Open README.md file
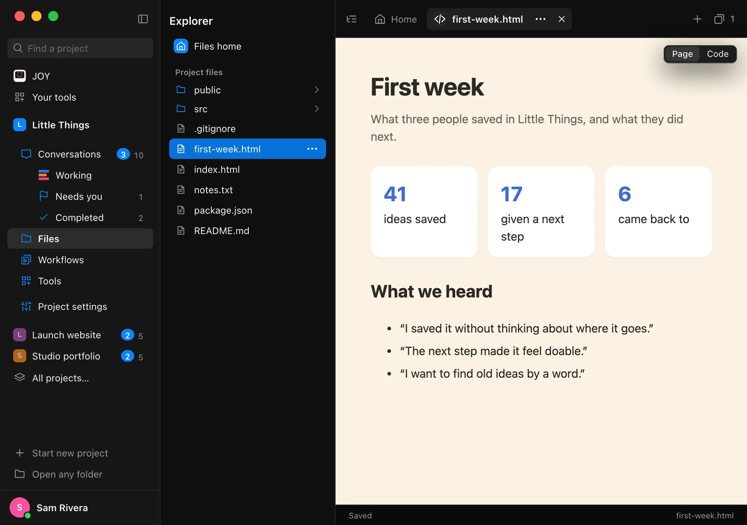This screenshot has height=525, width=747. tap(247, 230)
